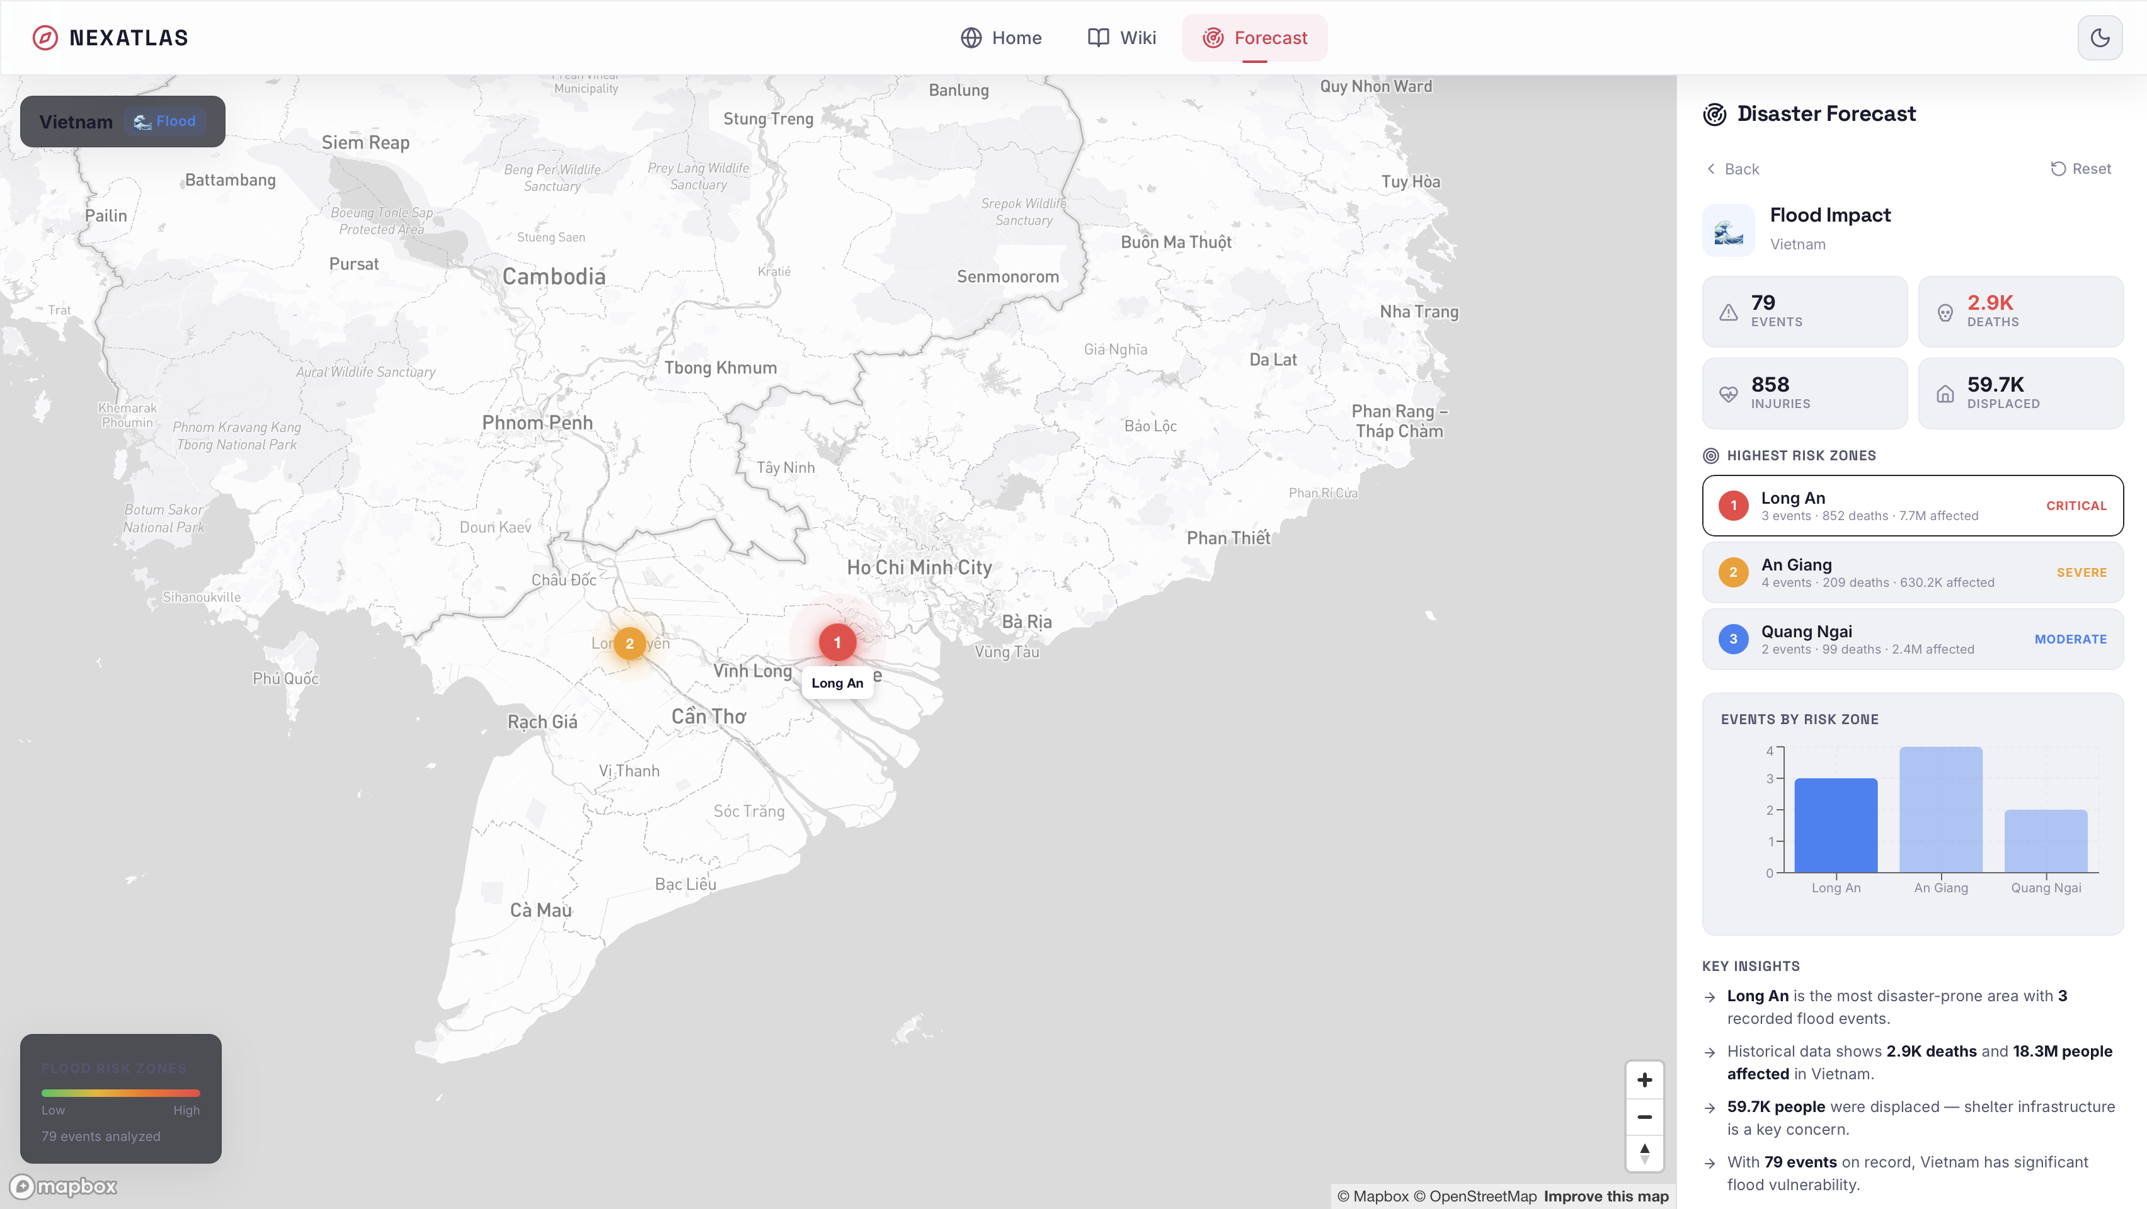Select the Quang Ngai moderate risk zone
The image size is (2147, 1209).
1912,639
